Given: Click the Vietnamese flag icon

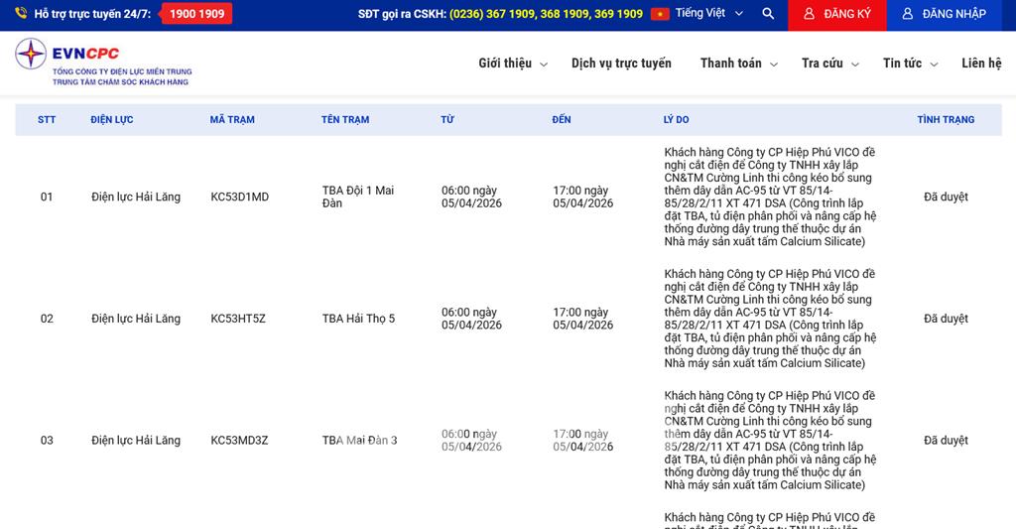Looking at the screenshot, I should (x=660, y=14).
